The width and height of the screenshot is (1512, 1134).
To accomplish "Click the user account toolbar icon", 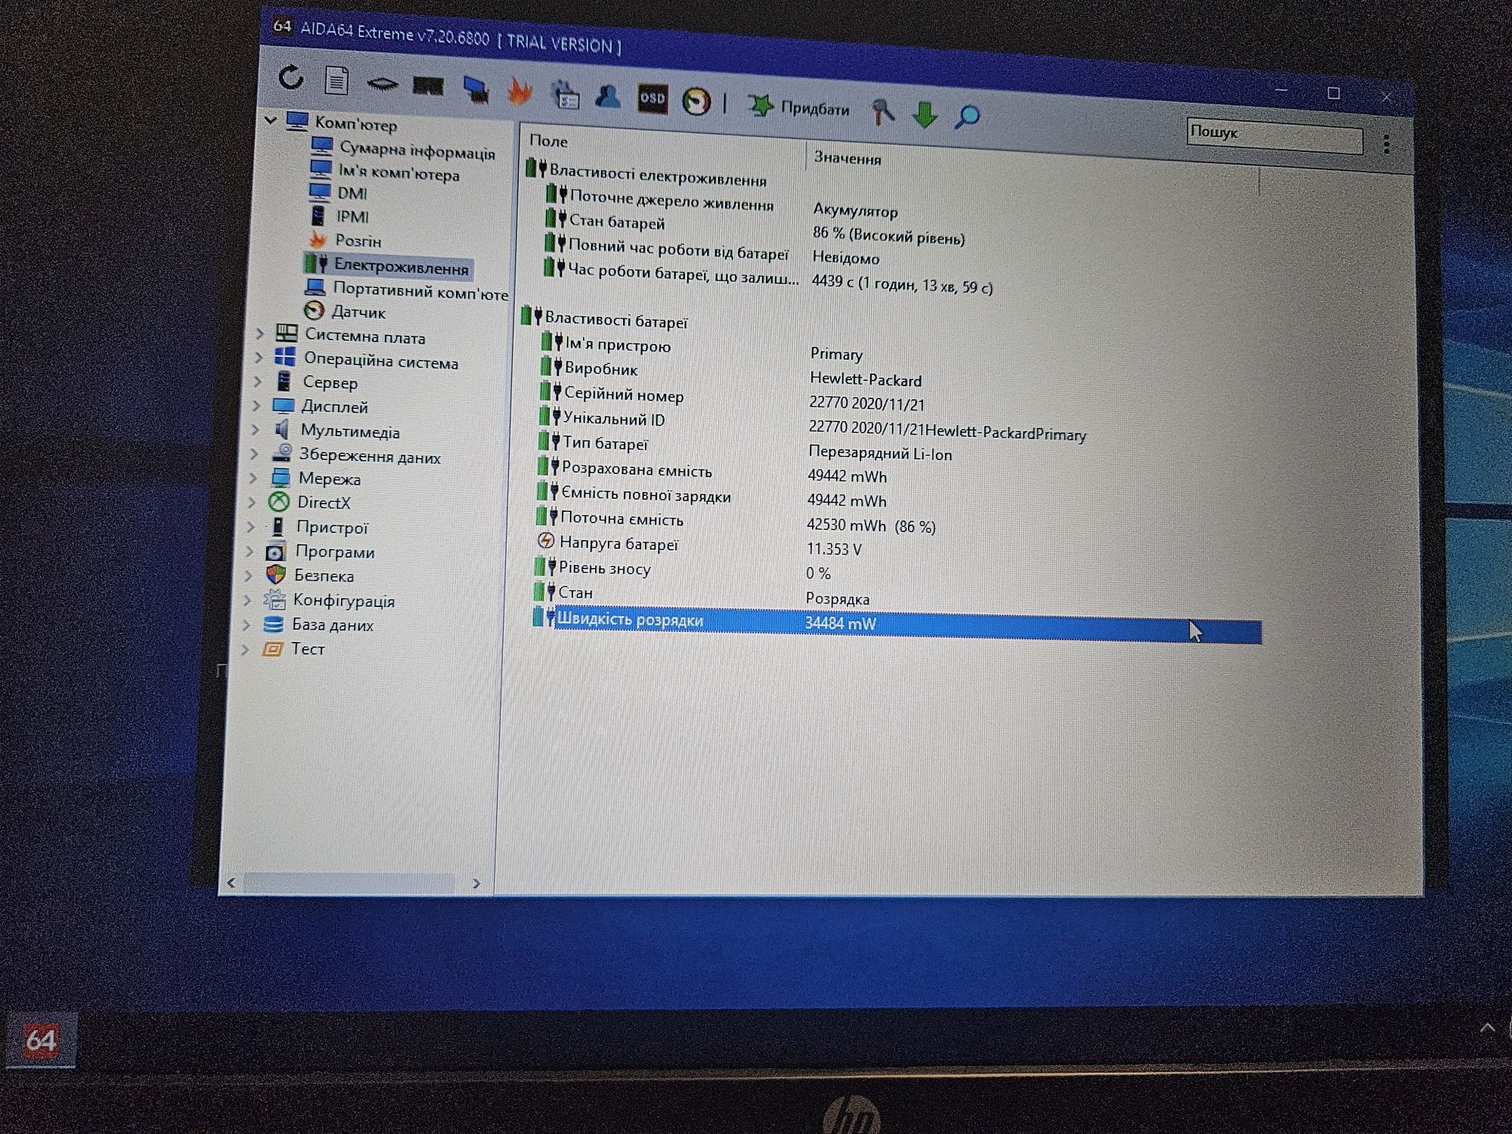I will tap(608, 96).
